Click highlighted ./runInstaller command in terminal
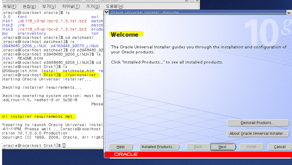Viewport: 292px width, 165px height. pos(80,75)
